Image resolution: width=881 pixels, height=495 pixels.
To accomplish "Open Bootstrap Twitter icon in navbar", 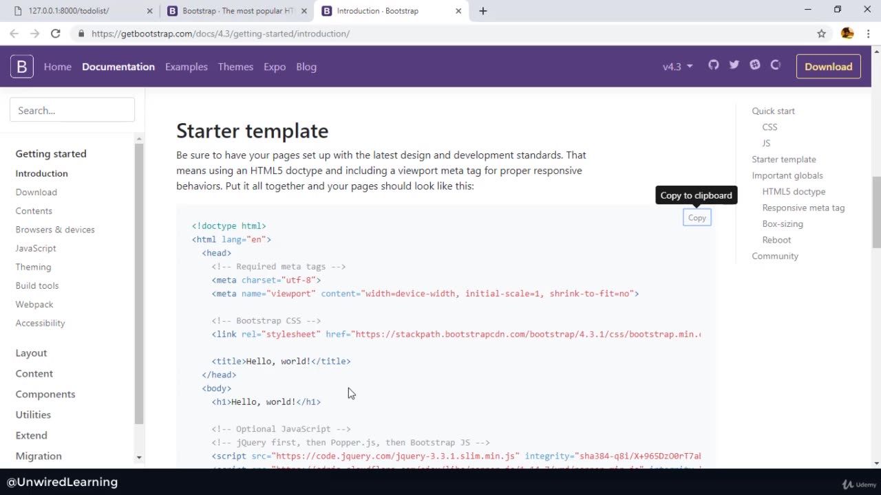I will [x=734, y=65].
